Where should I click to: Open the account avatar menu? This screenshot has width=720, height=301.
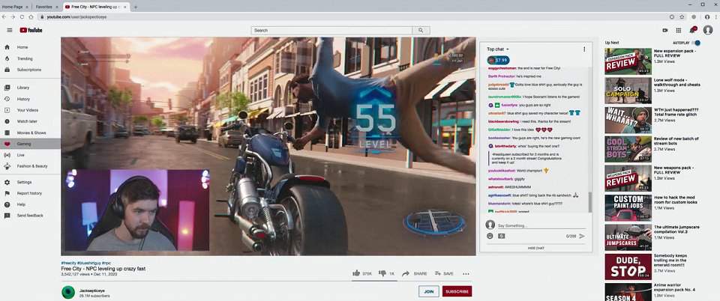(707, 30)
